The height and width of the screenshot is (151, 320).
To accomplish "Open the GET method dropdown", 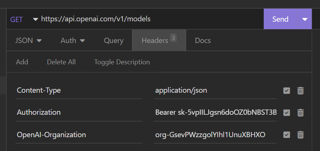I will point(24,19).
